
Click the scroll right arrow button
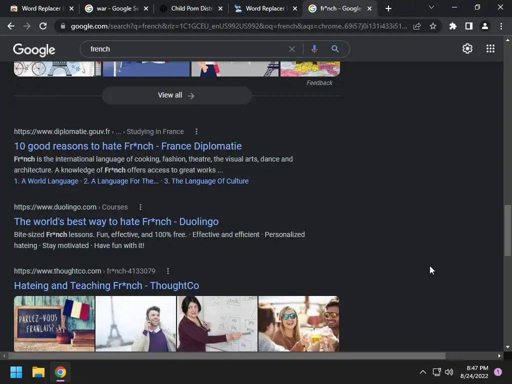(x=499, y=355)
